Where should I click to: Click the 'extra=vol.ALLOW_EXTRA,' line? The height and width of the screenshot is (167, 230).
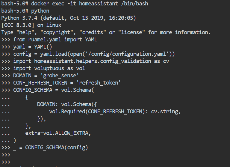point(58,133)
